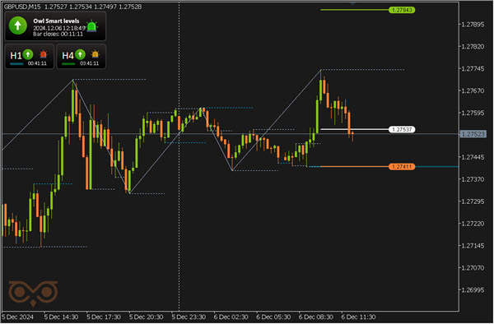This screenshot has width=494, height=324.
Task: Click the Bar closes 00:11:11 countdown
Action: tap(58, 34)
